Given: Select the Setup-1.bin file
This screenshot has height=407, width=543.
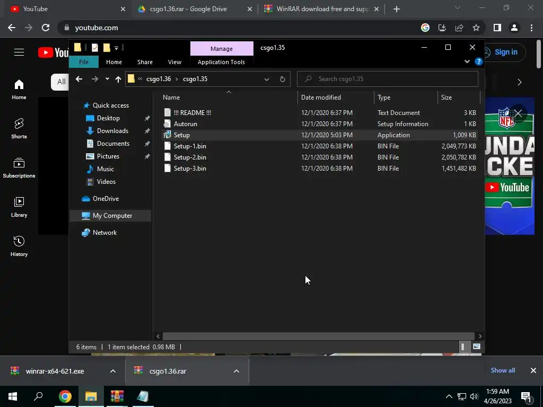Looking at the screenshot, I should pyautogui.click(x=190, y=146).
